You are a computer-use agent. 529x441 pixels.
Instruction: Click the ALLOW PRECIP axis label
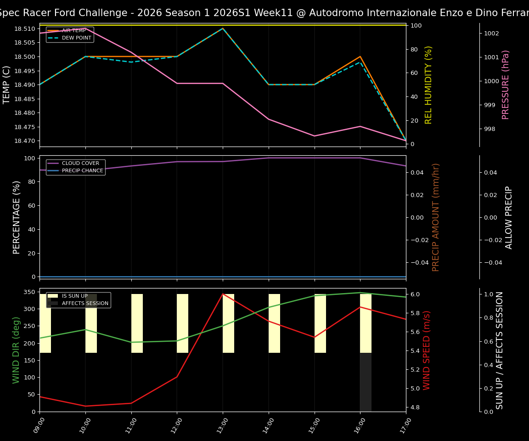pyautogui.click(x=509, y=217)
